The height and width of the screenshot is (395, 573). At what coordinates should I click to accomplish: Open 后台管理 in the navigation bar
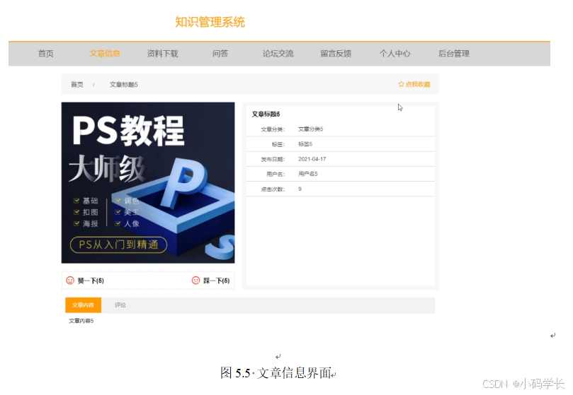454,54
